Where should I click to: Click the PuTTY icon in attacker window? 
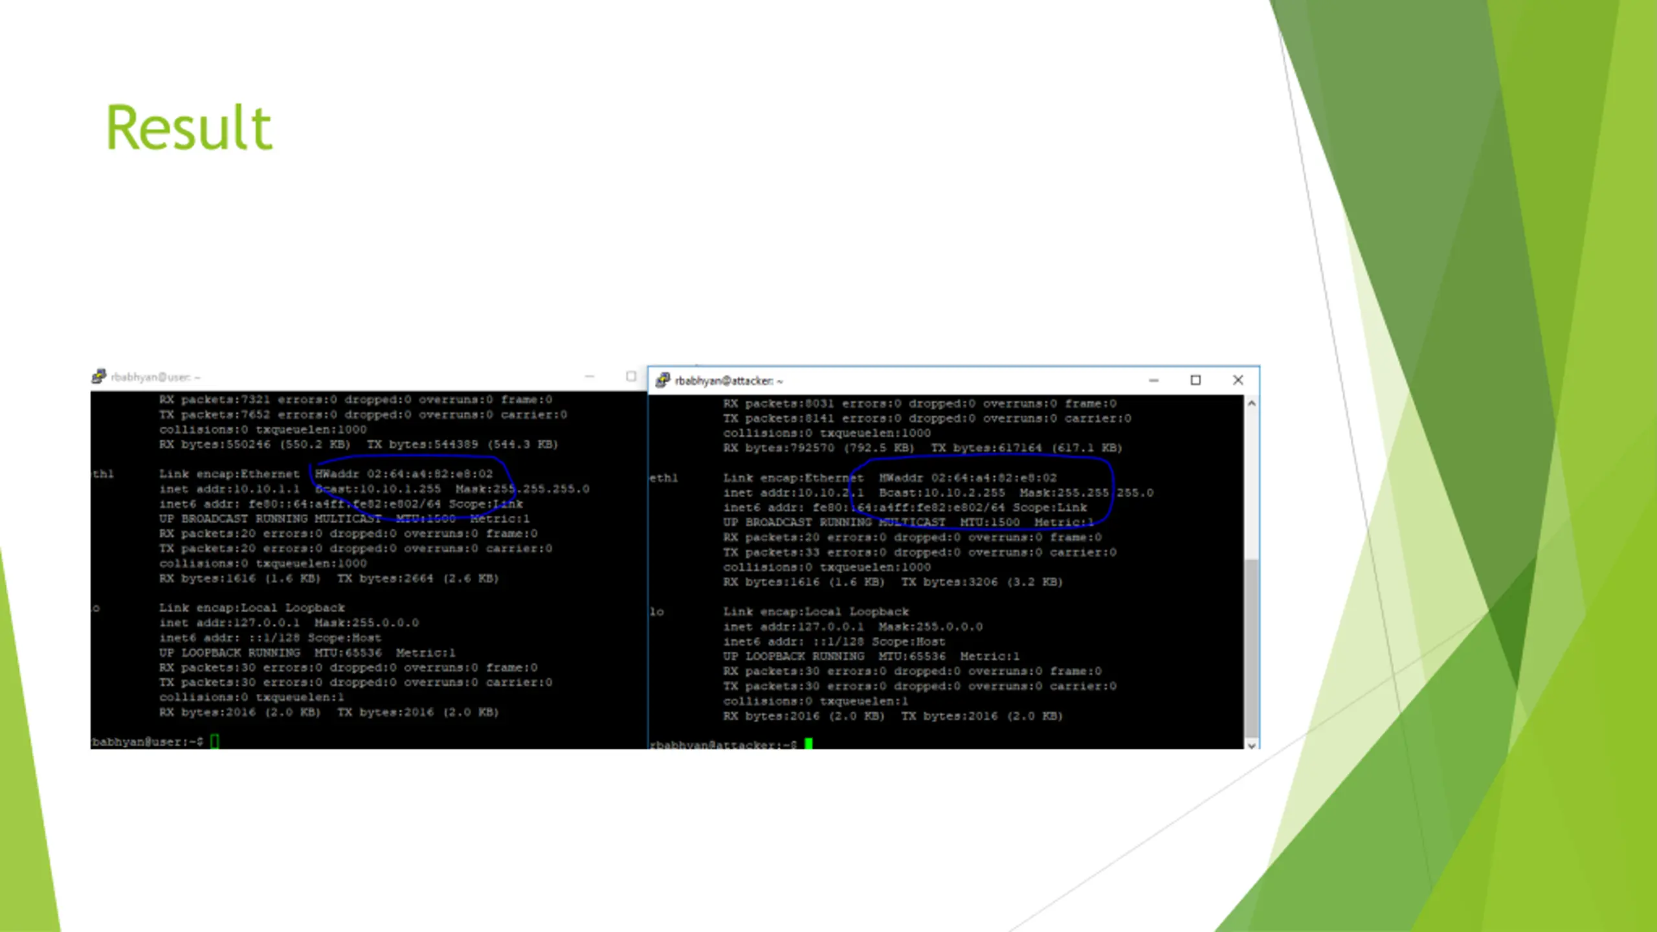pyautogui.click(x=662, y=381)
